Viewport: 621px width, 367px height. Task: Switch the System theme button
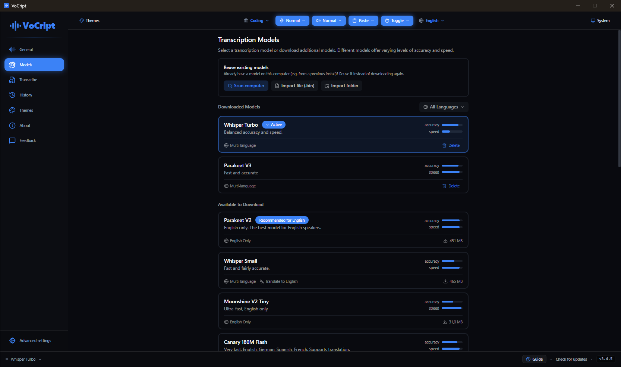coord(600,20)
